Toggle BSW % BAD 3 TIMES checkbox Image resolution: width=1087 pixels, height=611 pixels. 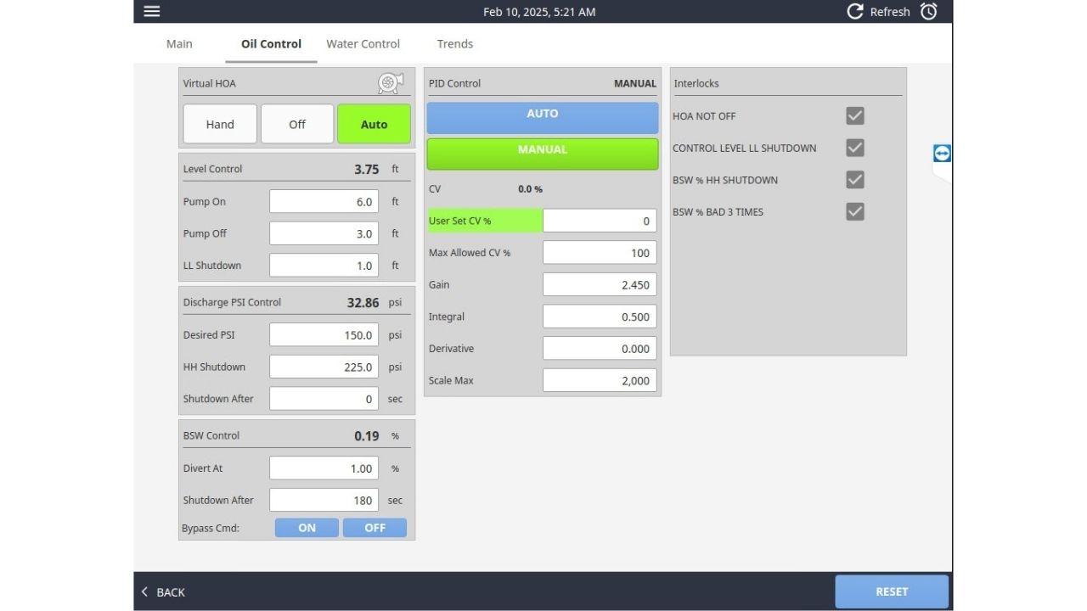click(855, 211)
